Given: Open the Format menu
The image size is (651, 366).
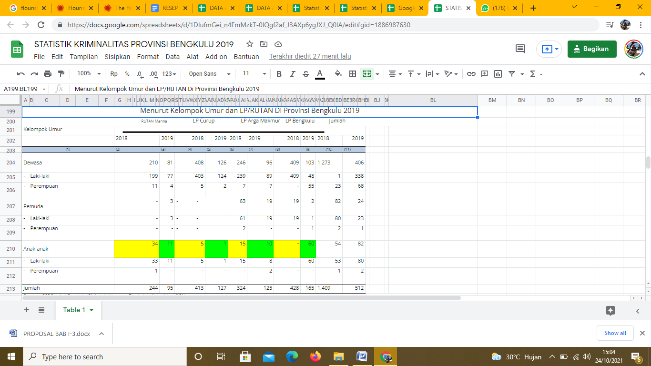Looking at the screenshot, I should [148, 57].
